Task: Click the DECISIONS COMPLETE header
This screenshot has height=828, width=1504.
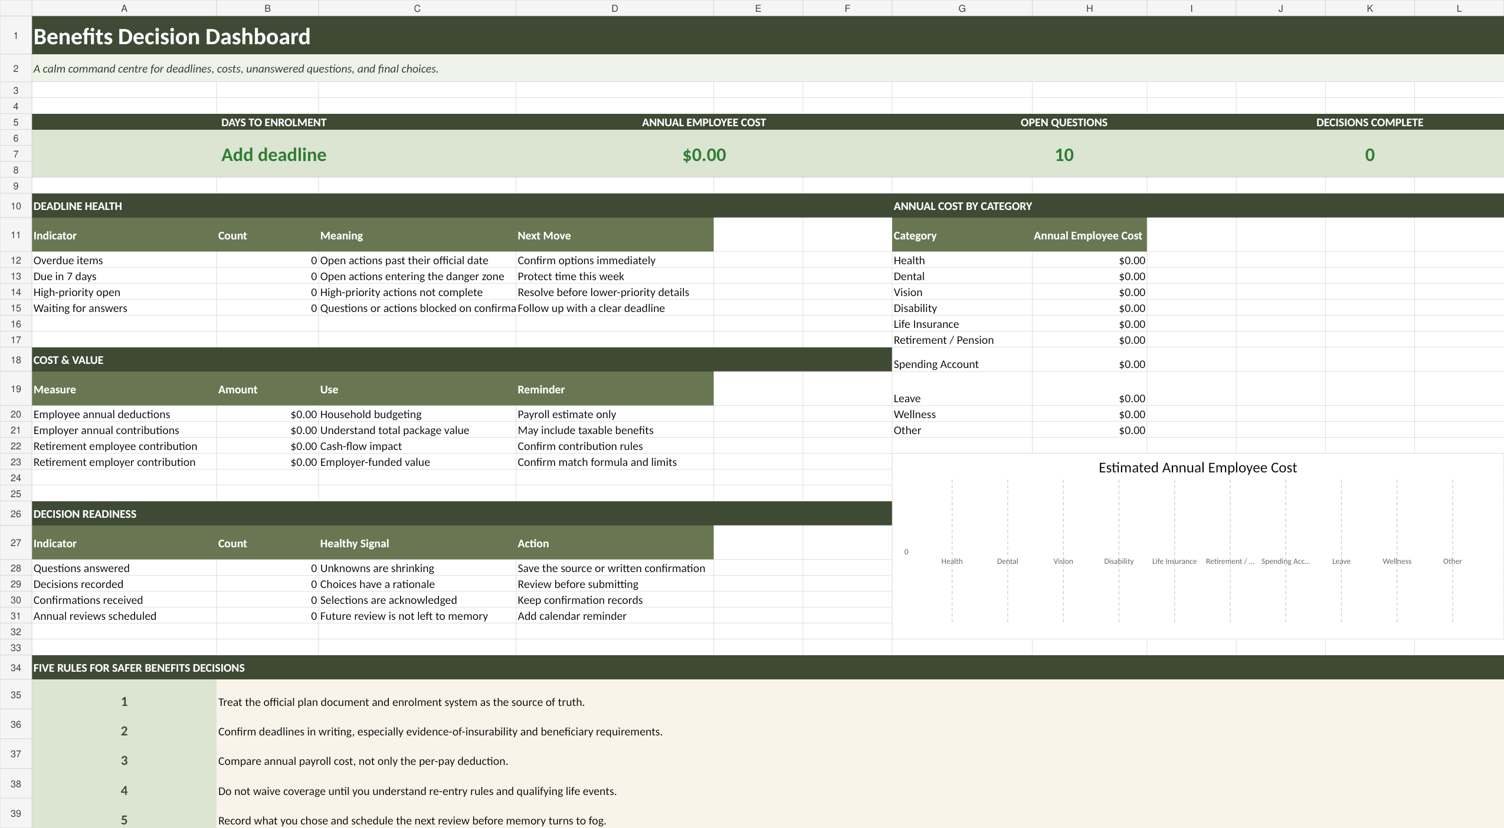Action: pyautogui.click(x=1369, y=123)
